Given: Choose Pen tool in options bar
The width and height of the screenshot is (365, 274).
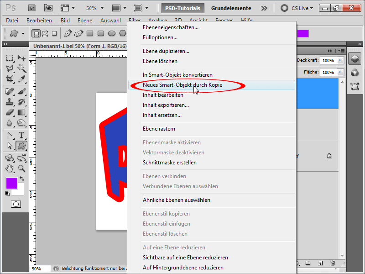Looking at the screenshot, I should coord(68,33).
